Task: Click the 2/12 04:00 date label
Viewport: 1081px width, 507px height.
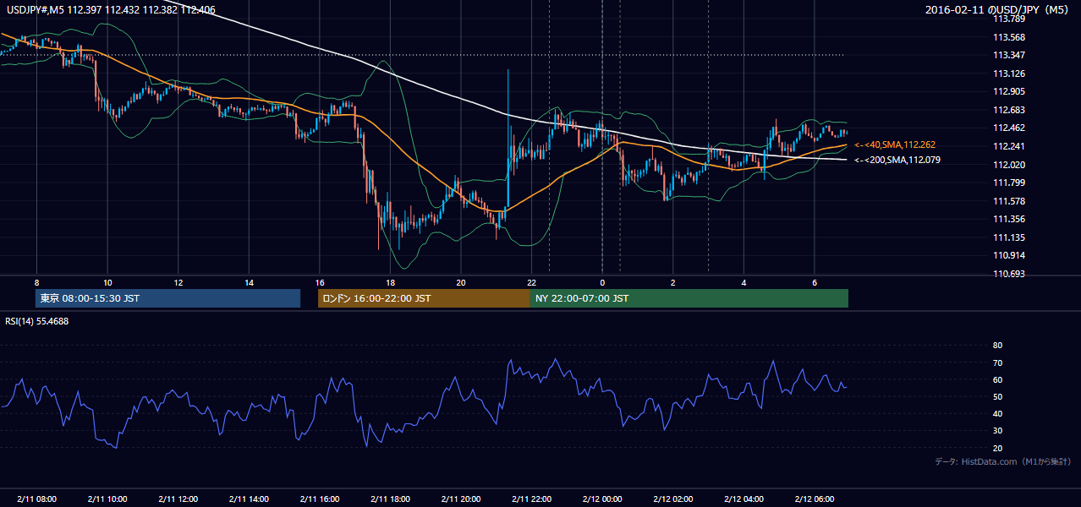Action: point(744,499)
